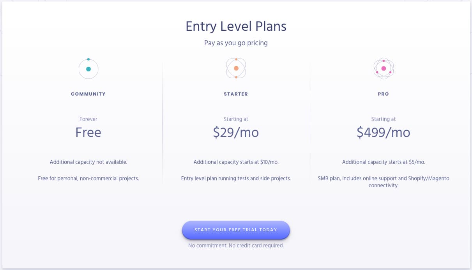Select the $499/mo price for Pro
The image size is (472, 270).
click(x=383, y=132)
